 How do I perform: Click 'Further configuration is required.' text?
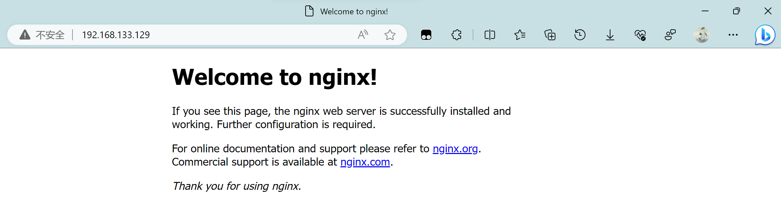tap(296, 125)
